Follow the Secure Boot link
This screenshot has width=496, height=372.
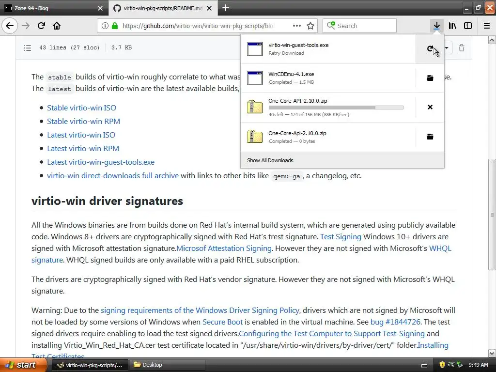point(222,322)
